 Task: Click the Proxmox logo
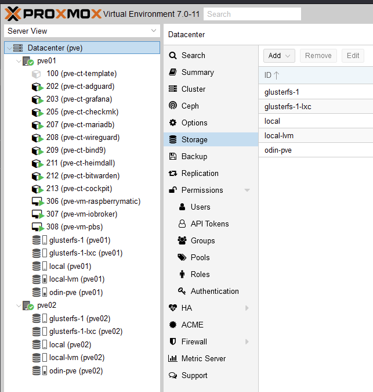(x=53, y=14)
